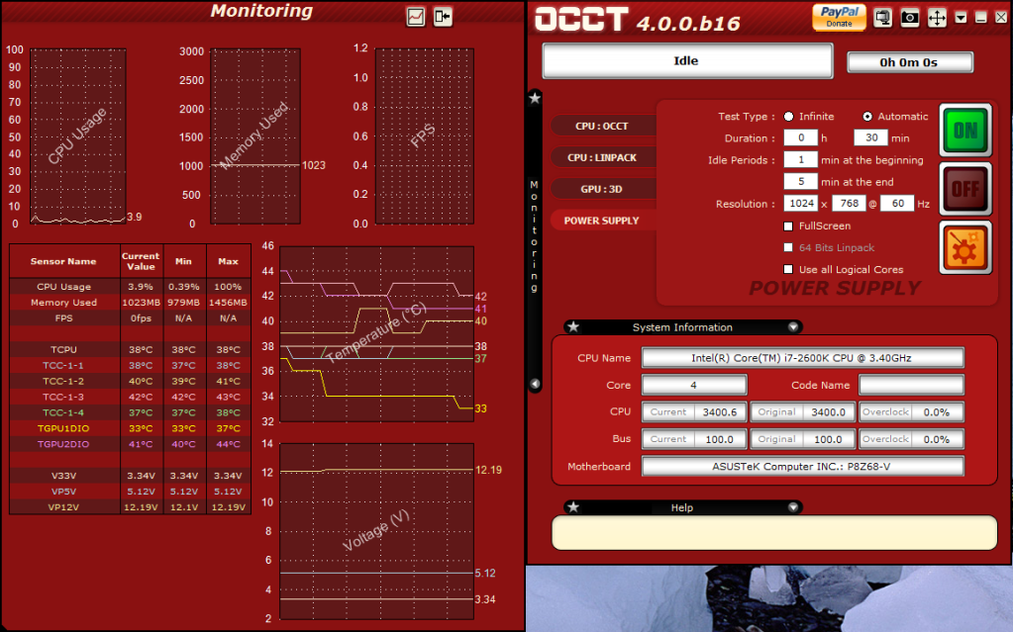Screen dimensions: 1013x632
Task: Select the VP12V sensor row label
Action: [x=64, y=506]
